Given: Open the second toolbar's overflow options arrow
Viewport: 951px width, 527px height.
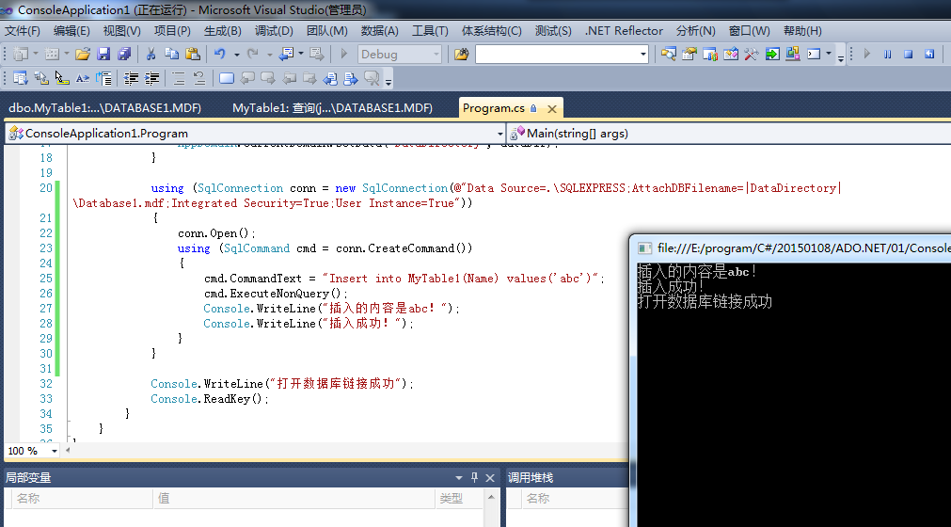Looking at the screenshot, I should [388, 81].
